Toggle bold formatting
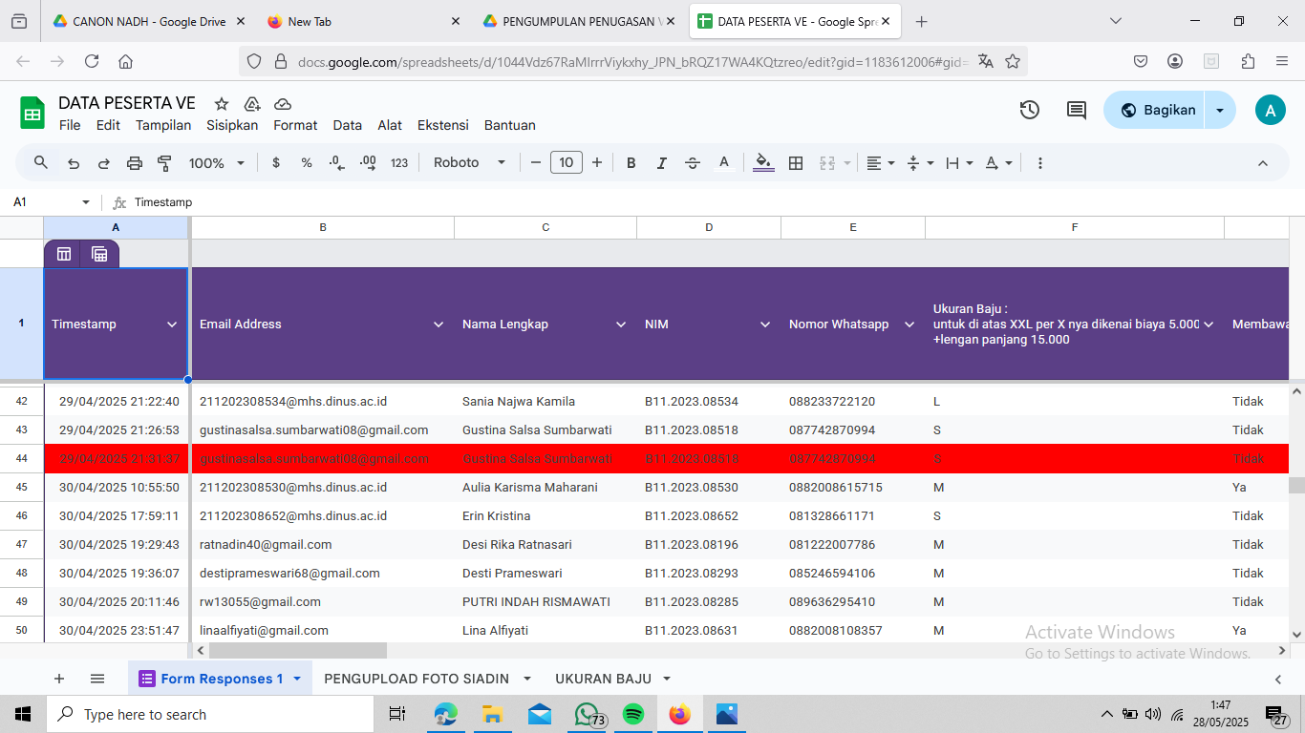The width and height of the screenshot is (1305, 733). (x=631, y=163)
